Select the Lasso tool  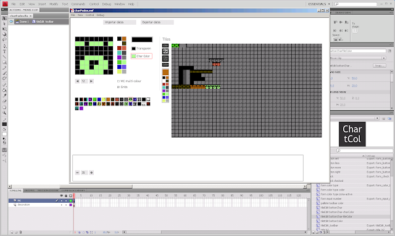pos(4,39)
